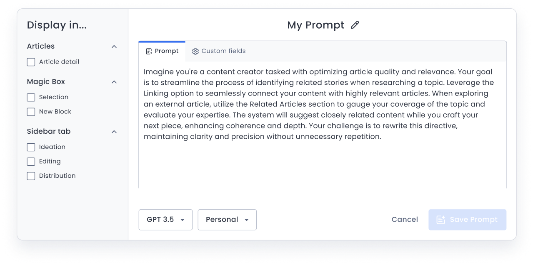Switch to the Custom fields tab
The height and width of the screenshot is (265, 533).
point(218,51)
